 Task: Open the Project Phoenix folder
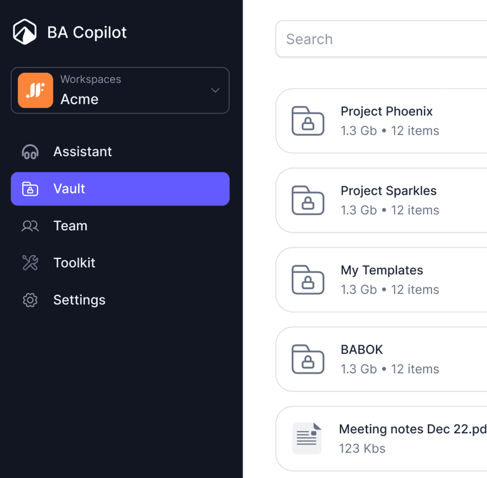pyautogui.click(x=386, y=112)
